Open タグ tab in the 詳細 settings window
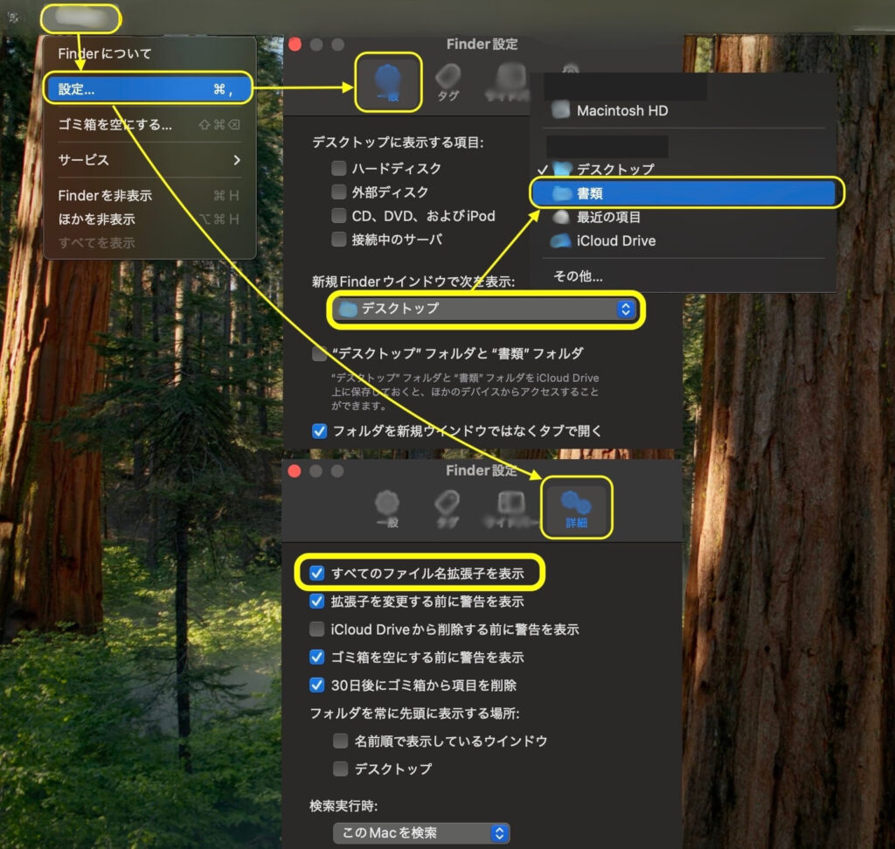The image size is (895, 849). (447, 506)
